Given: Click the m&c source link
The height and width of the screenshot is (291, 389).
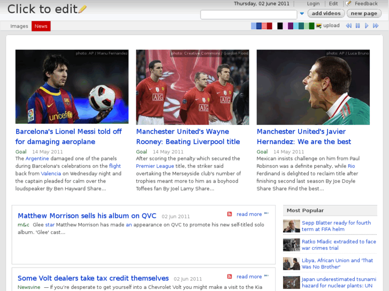Looking at the screenshot, I should (24, 225).
